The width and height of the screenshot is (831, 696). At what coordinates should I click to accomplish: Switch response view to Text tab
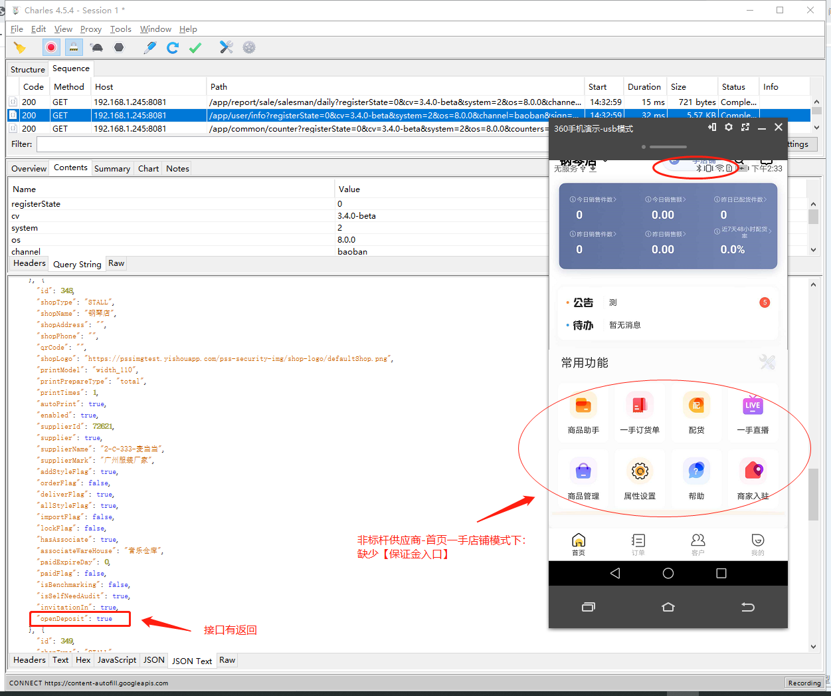(60, 660)
